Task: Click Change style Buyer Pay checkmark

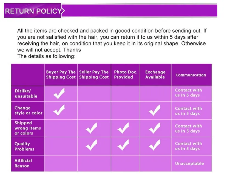Action: coord(59,110)
